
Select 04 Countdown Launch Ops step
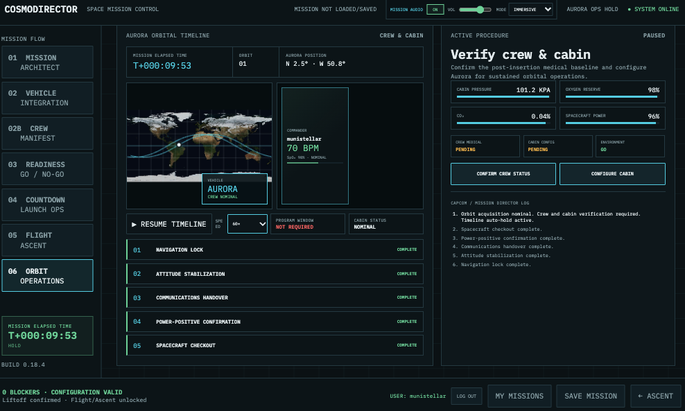click(x=47, y=204)
